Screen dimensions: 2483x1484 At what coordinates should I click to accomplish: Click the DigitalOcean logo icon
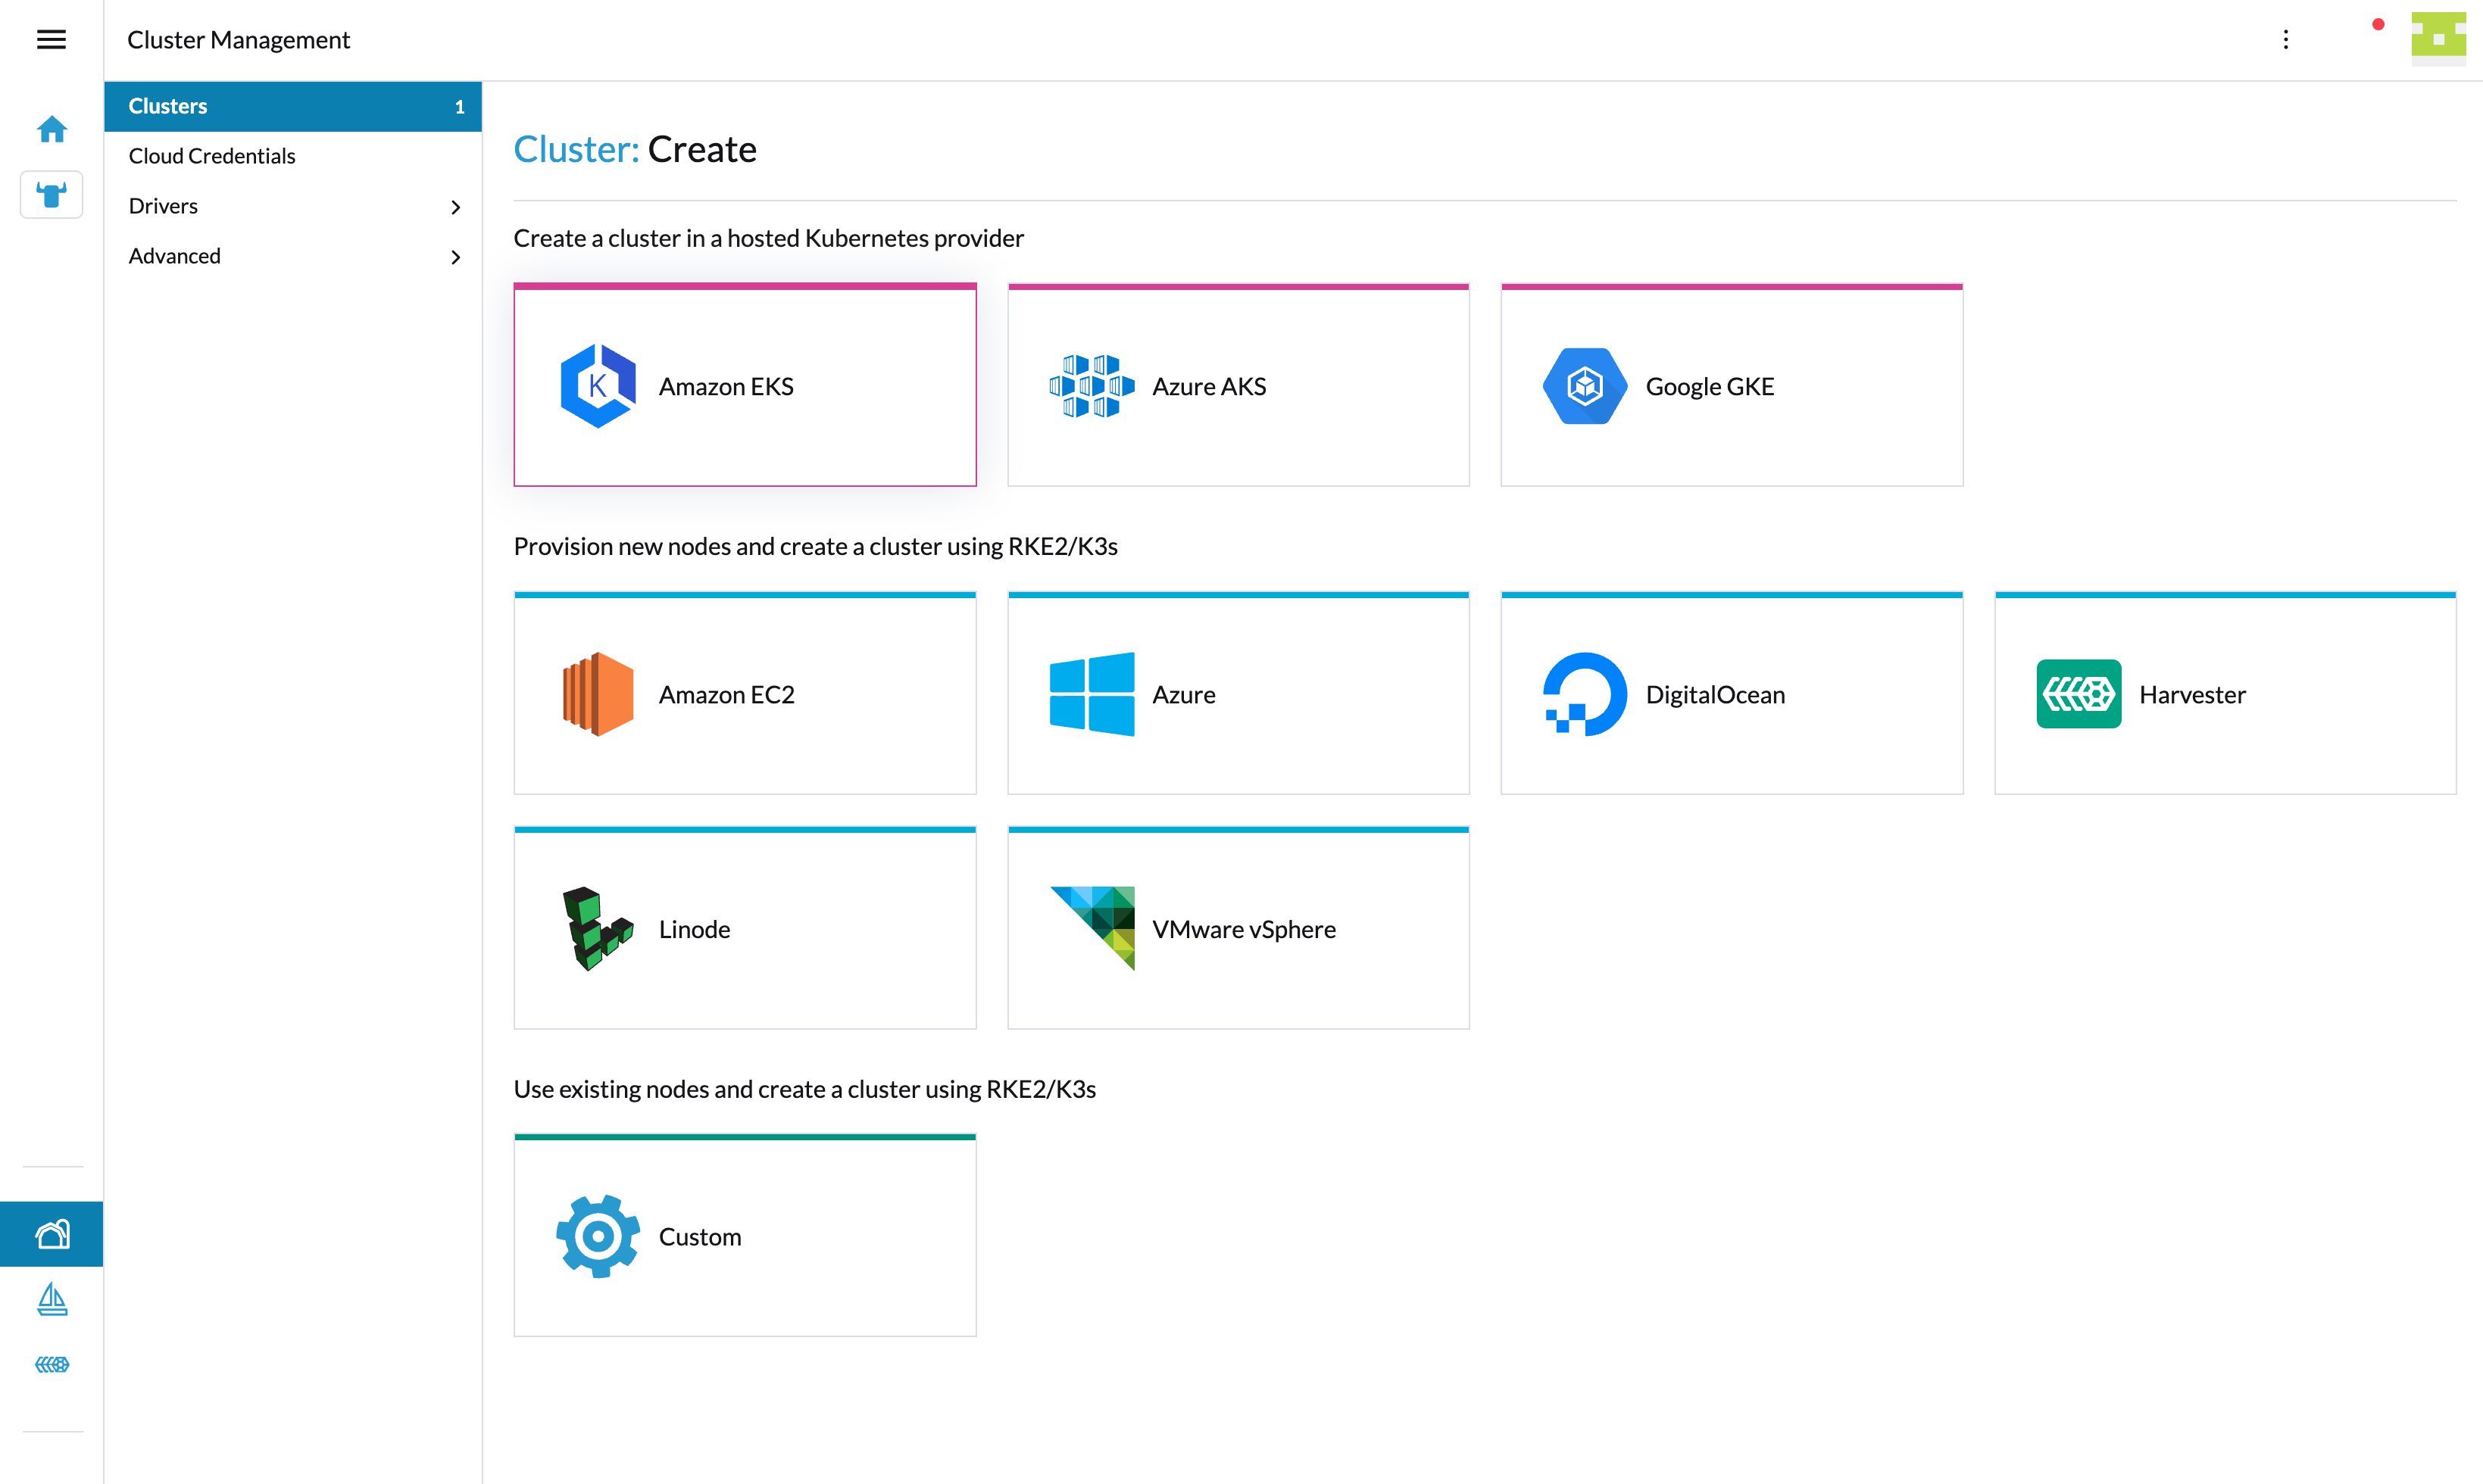tap(1585, 694)
